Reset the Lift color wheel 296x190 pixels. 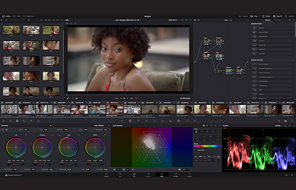coord(26,135)
